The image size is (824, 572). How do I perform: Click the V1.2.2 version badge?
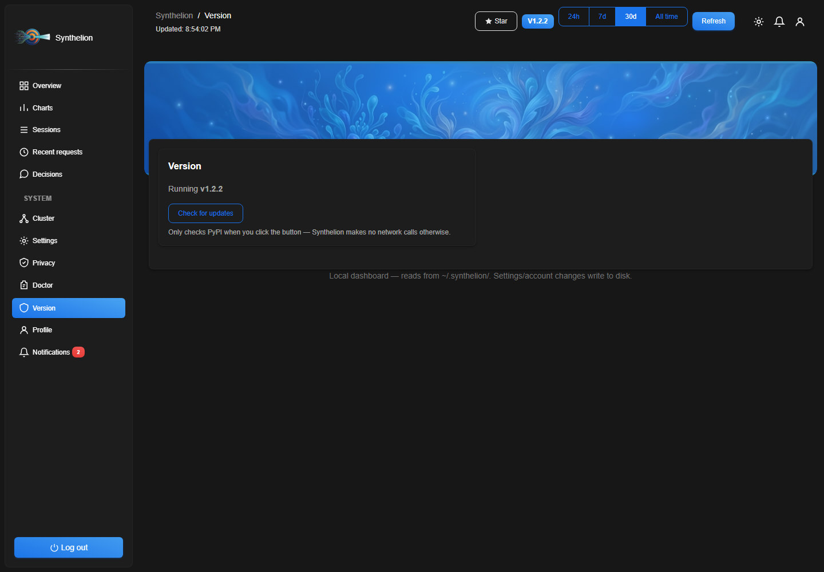538,21
